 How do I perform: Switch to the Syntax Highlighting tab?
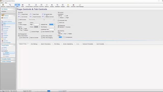68,44
